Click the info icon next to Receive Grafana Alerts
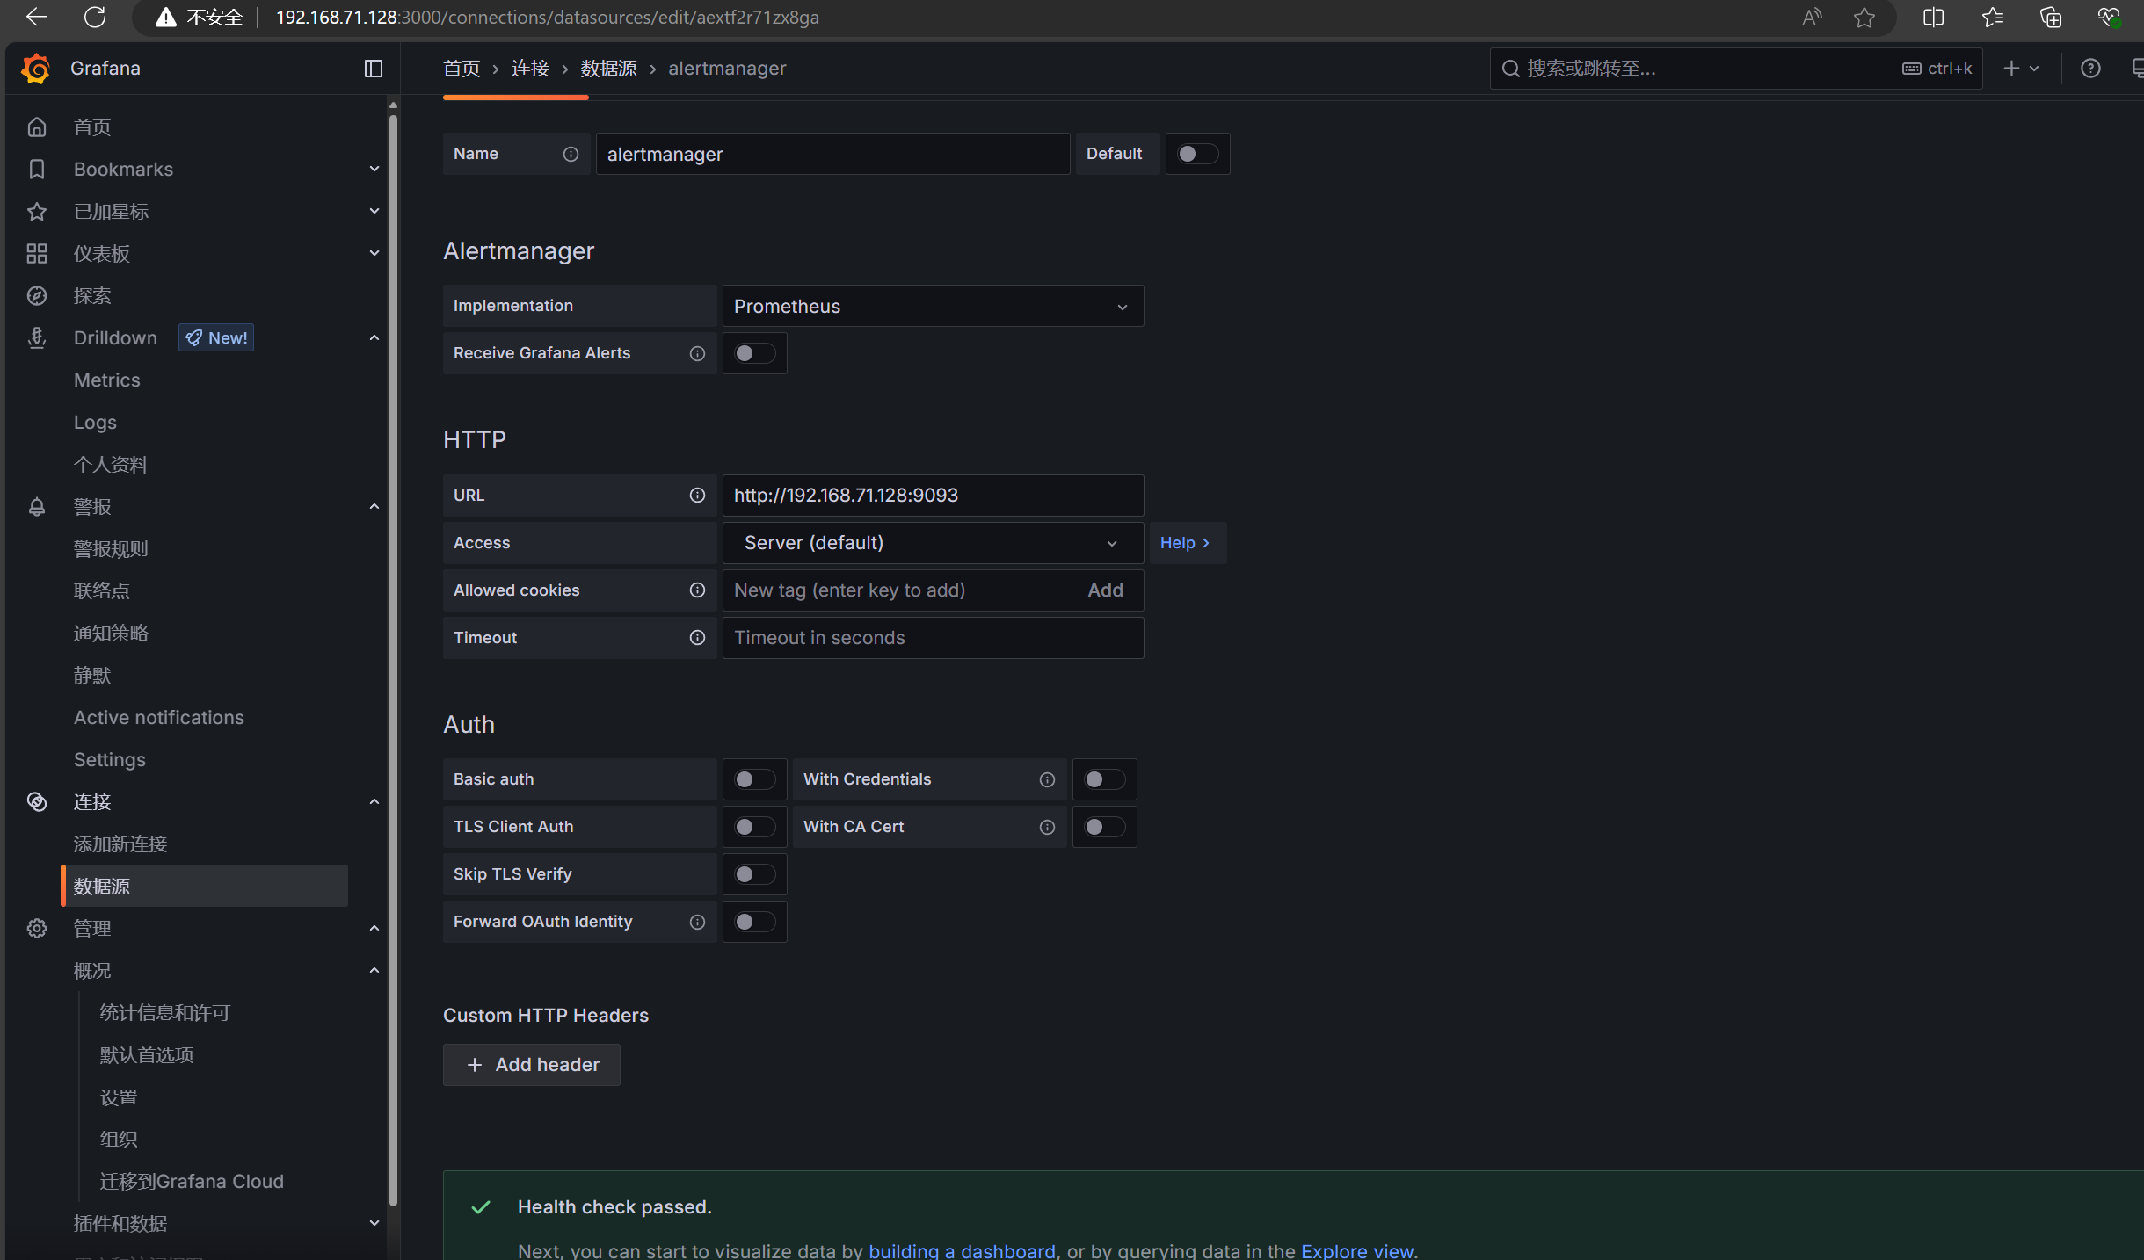The image size is (2144, 1260). pyautogui.click(x=698, y=354)
